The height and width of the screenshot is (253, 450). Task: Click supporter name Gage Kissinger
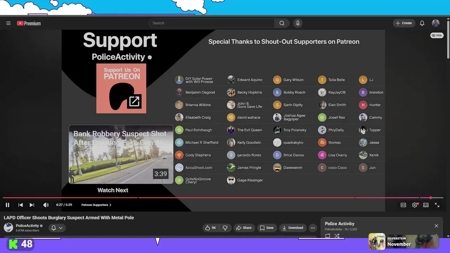250,180
